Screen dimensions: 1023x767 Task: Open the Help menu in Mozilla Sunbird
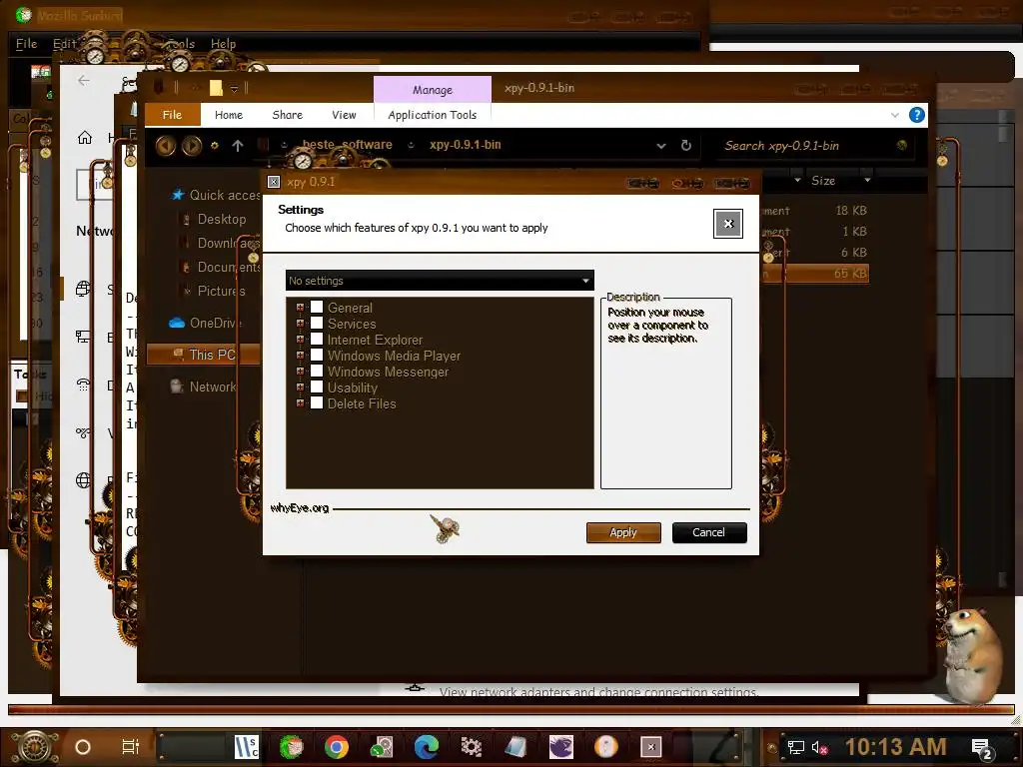(x=223, y=44)
